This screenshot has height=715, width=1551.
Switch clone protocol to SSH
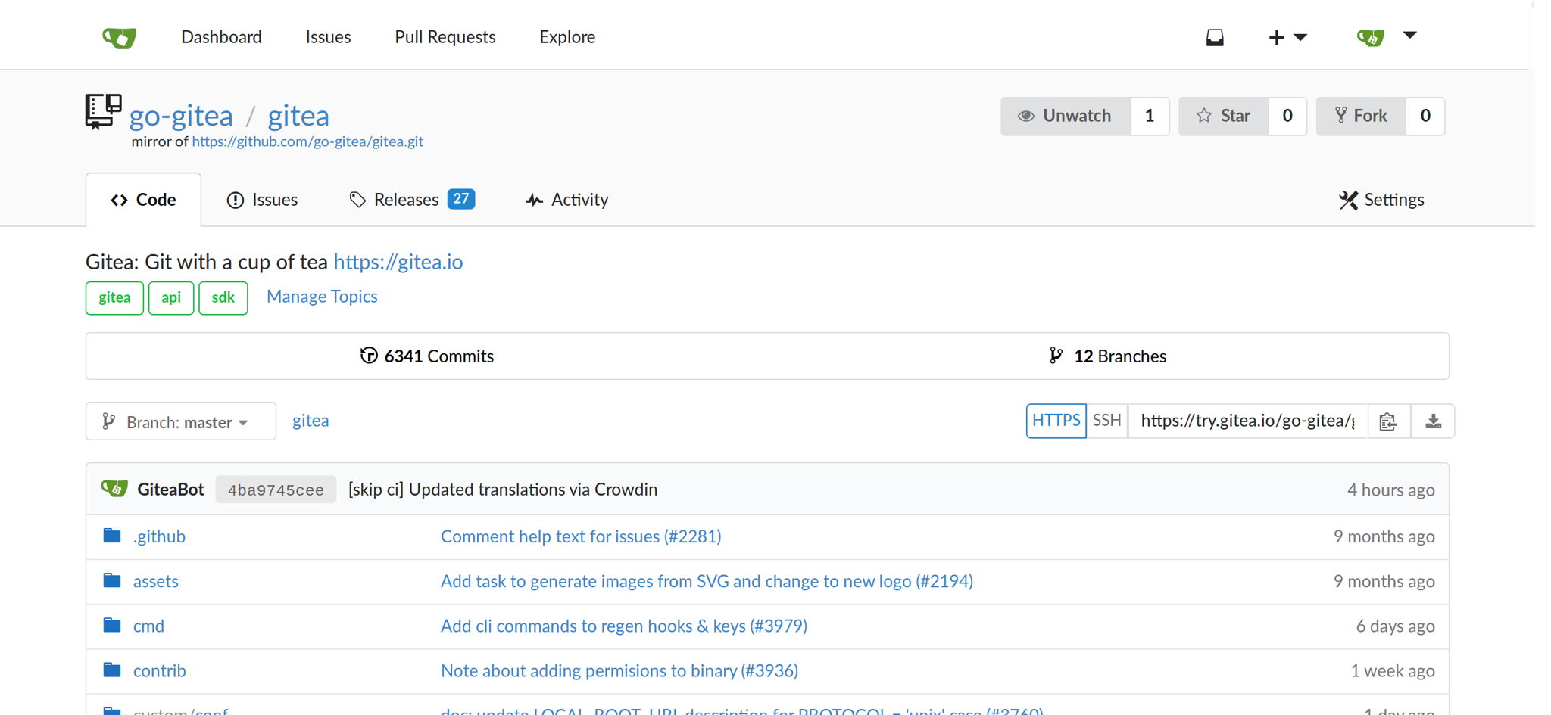(x=1107, y=420)
